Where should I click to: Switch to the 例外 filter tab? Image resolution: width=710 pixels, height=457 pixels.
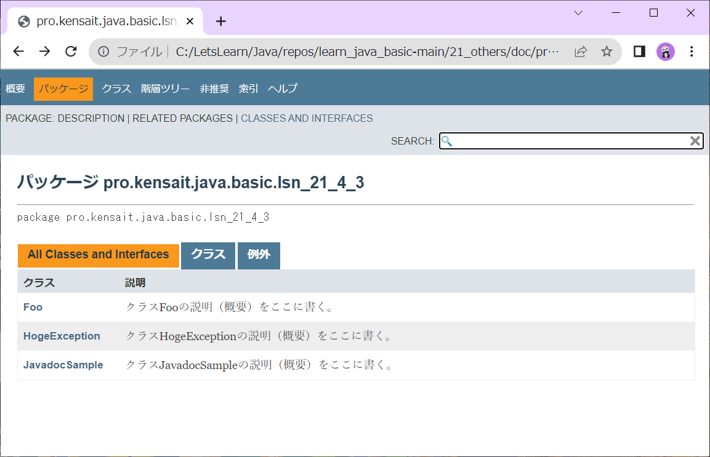tap(259, 255)
